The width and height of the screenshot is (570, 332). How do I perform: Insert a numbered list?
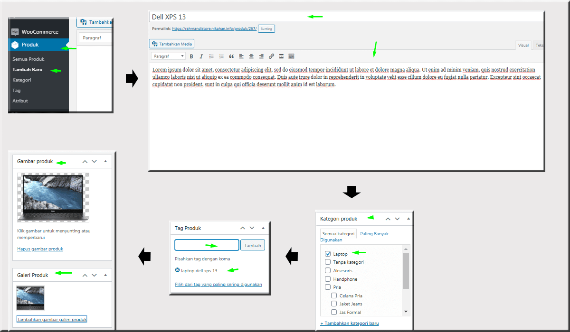[x=221, y=56]
